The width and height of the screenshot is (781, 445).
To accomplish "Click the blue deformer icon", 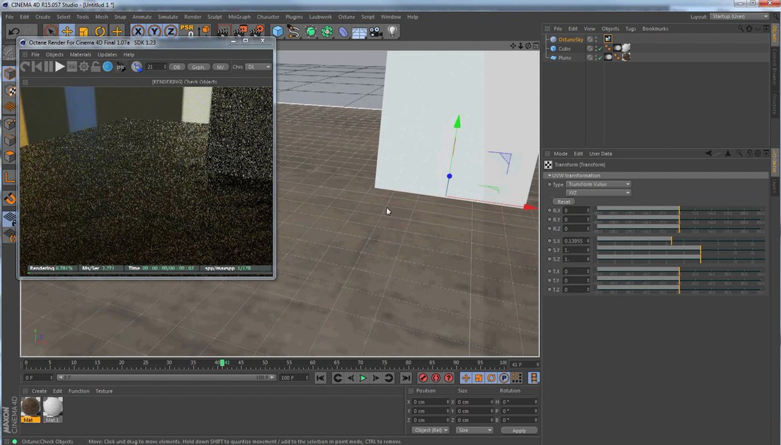I will [343, 32].
